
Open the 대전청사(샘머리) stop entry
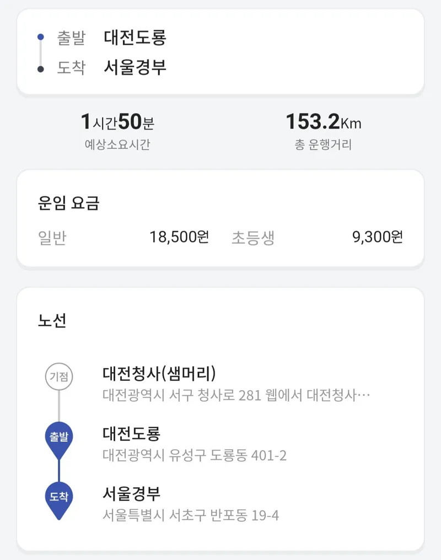point(159,373)
